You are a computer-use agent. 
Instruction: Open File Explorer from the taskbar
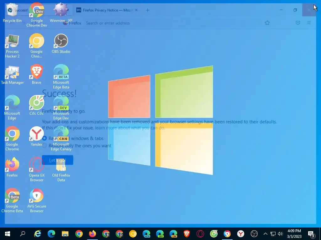click(x=65, y=234)
